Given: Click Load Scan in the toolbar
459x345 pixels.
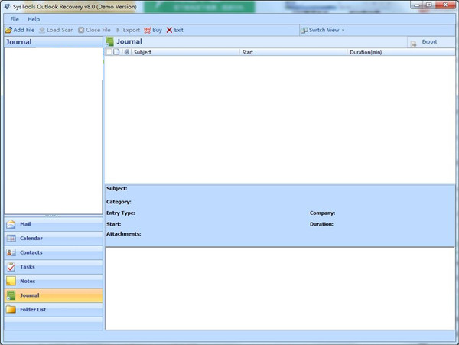Looking at the screenshot, I should 57,30.
